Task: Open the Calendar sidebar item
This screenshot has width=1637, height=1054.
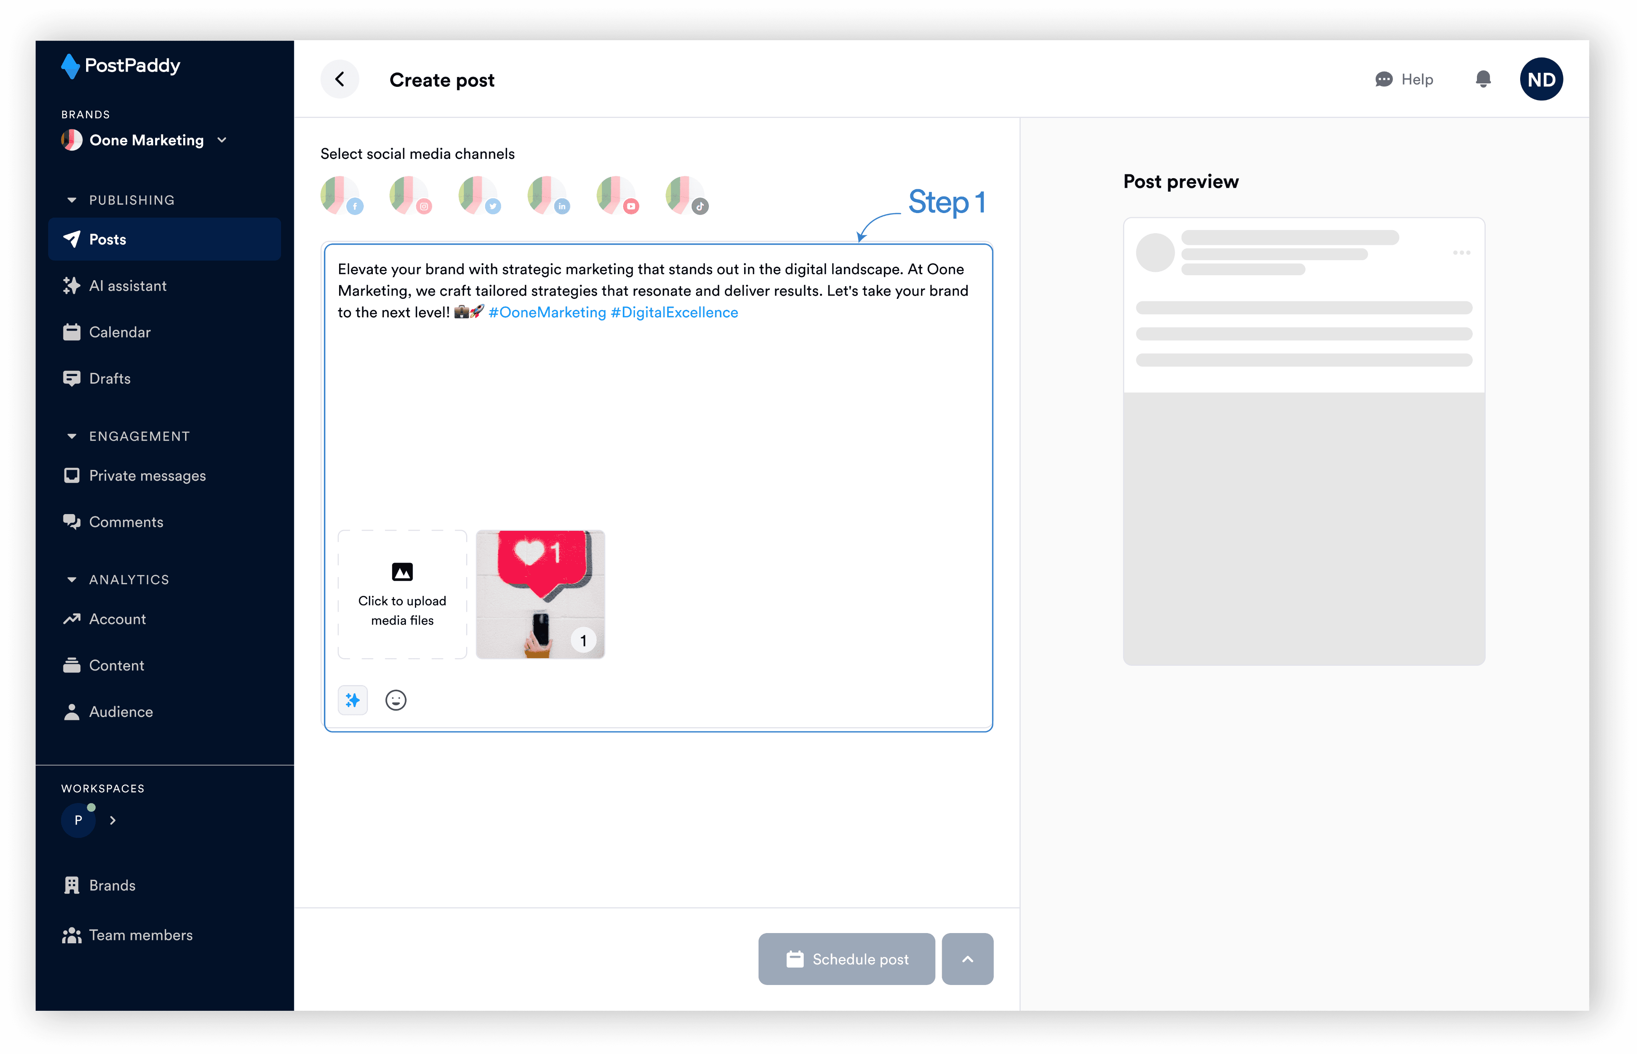Action: (x=119, y=332)
